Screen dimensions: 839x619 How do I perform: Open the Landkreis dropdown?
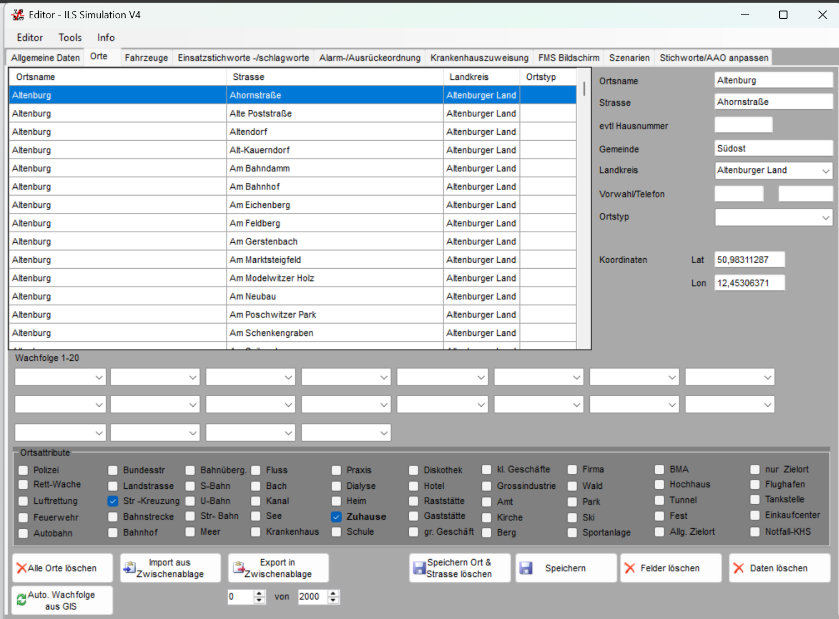click(826, 170)
